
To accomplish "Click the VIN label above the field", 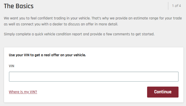I will pyautogui.click(x=11, y=66).
